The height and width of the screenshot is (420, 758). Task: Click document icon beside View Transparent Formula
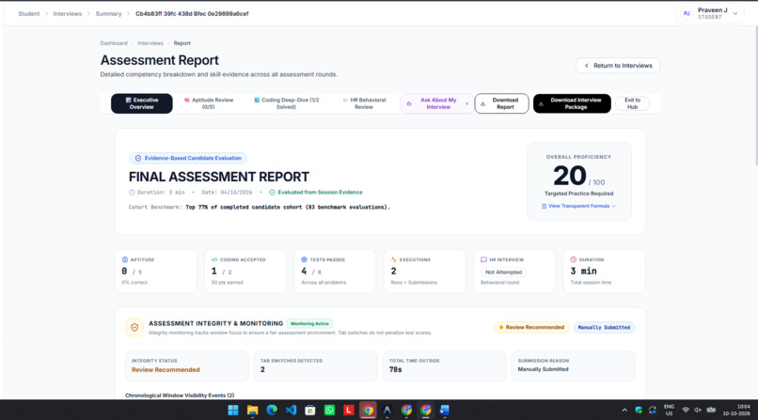click(x=544, y=206)
